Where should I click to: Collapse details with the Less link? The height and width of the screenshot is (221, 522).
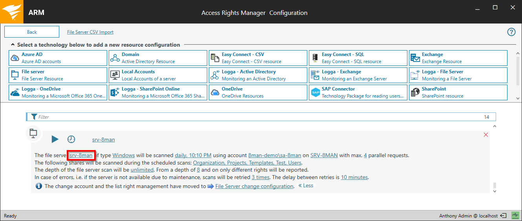coord(306,186)
